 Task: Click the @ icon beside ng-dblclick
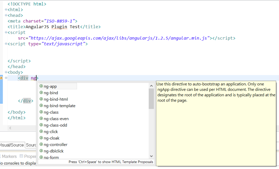[41, 151]
